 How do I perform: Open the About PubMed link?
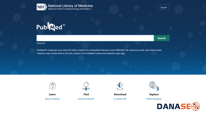[x=52, y=99]
